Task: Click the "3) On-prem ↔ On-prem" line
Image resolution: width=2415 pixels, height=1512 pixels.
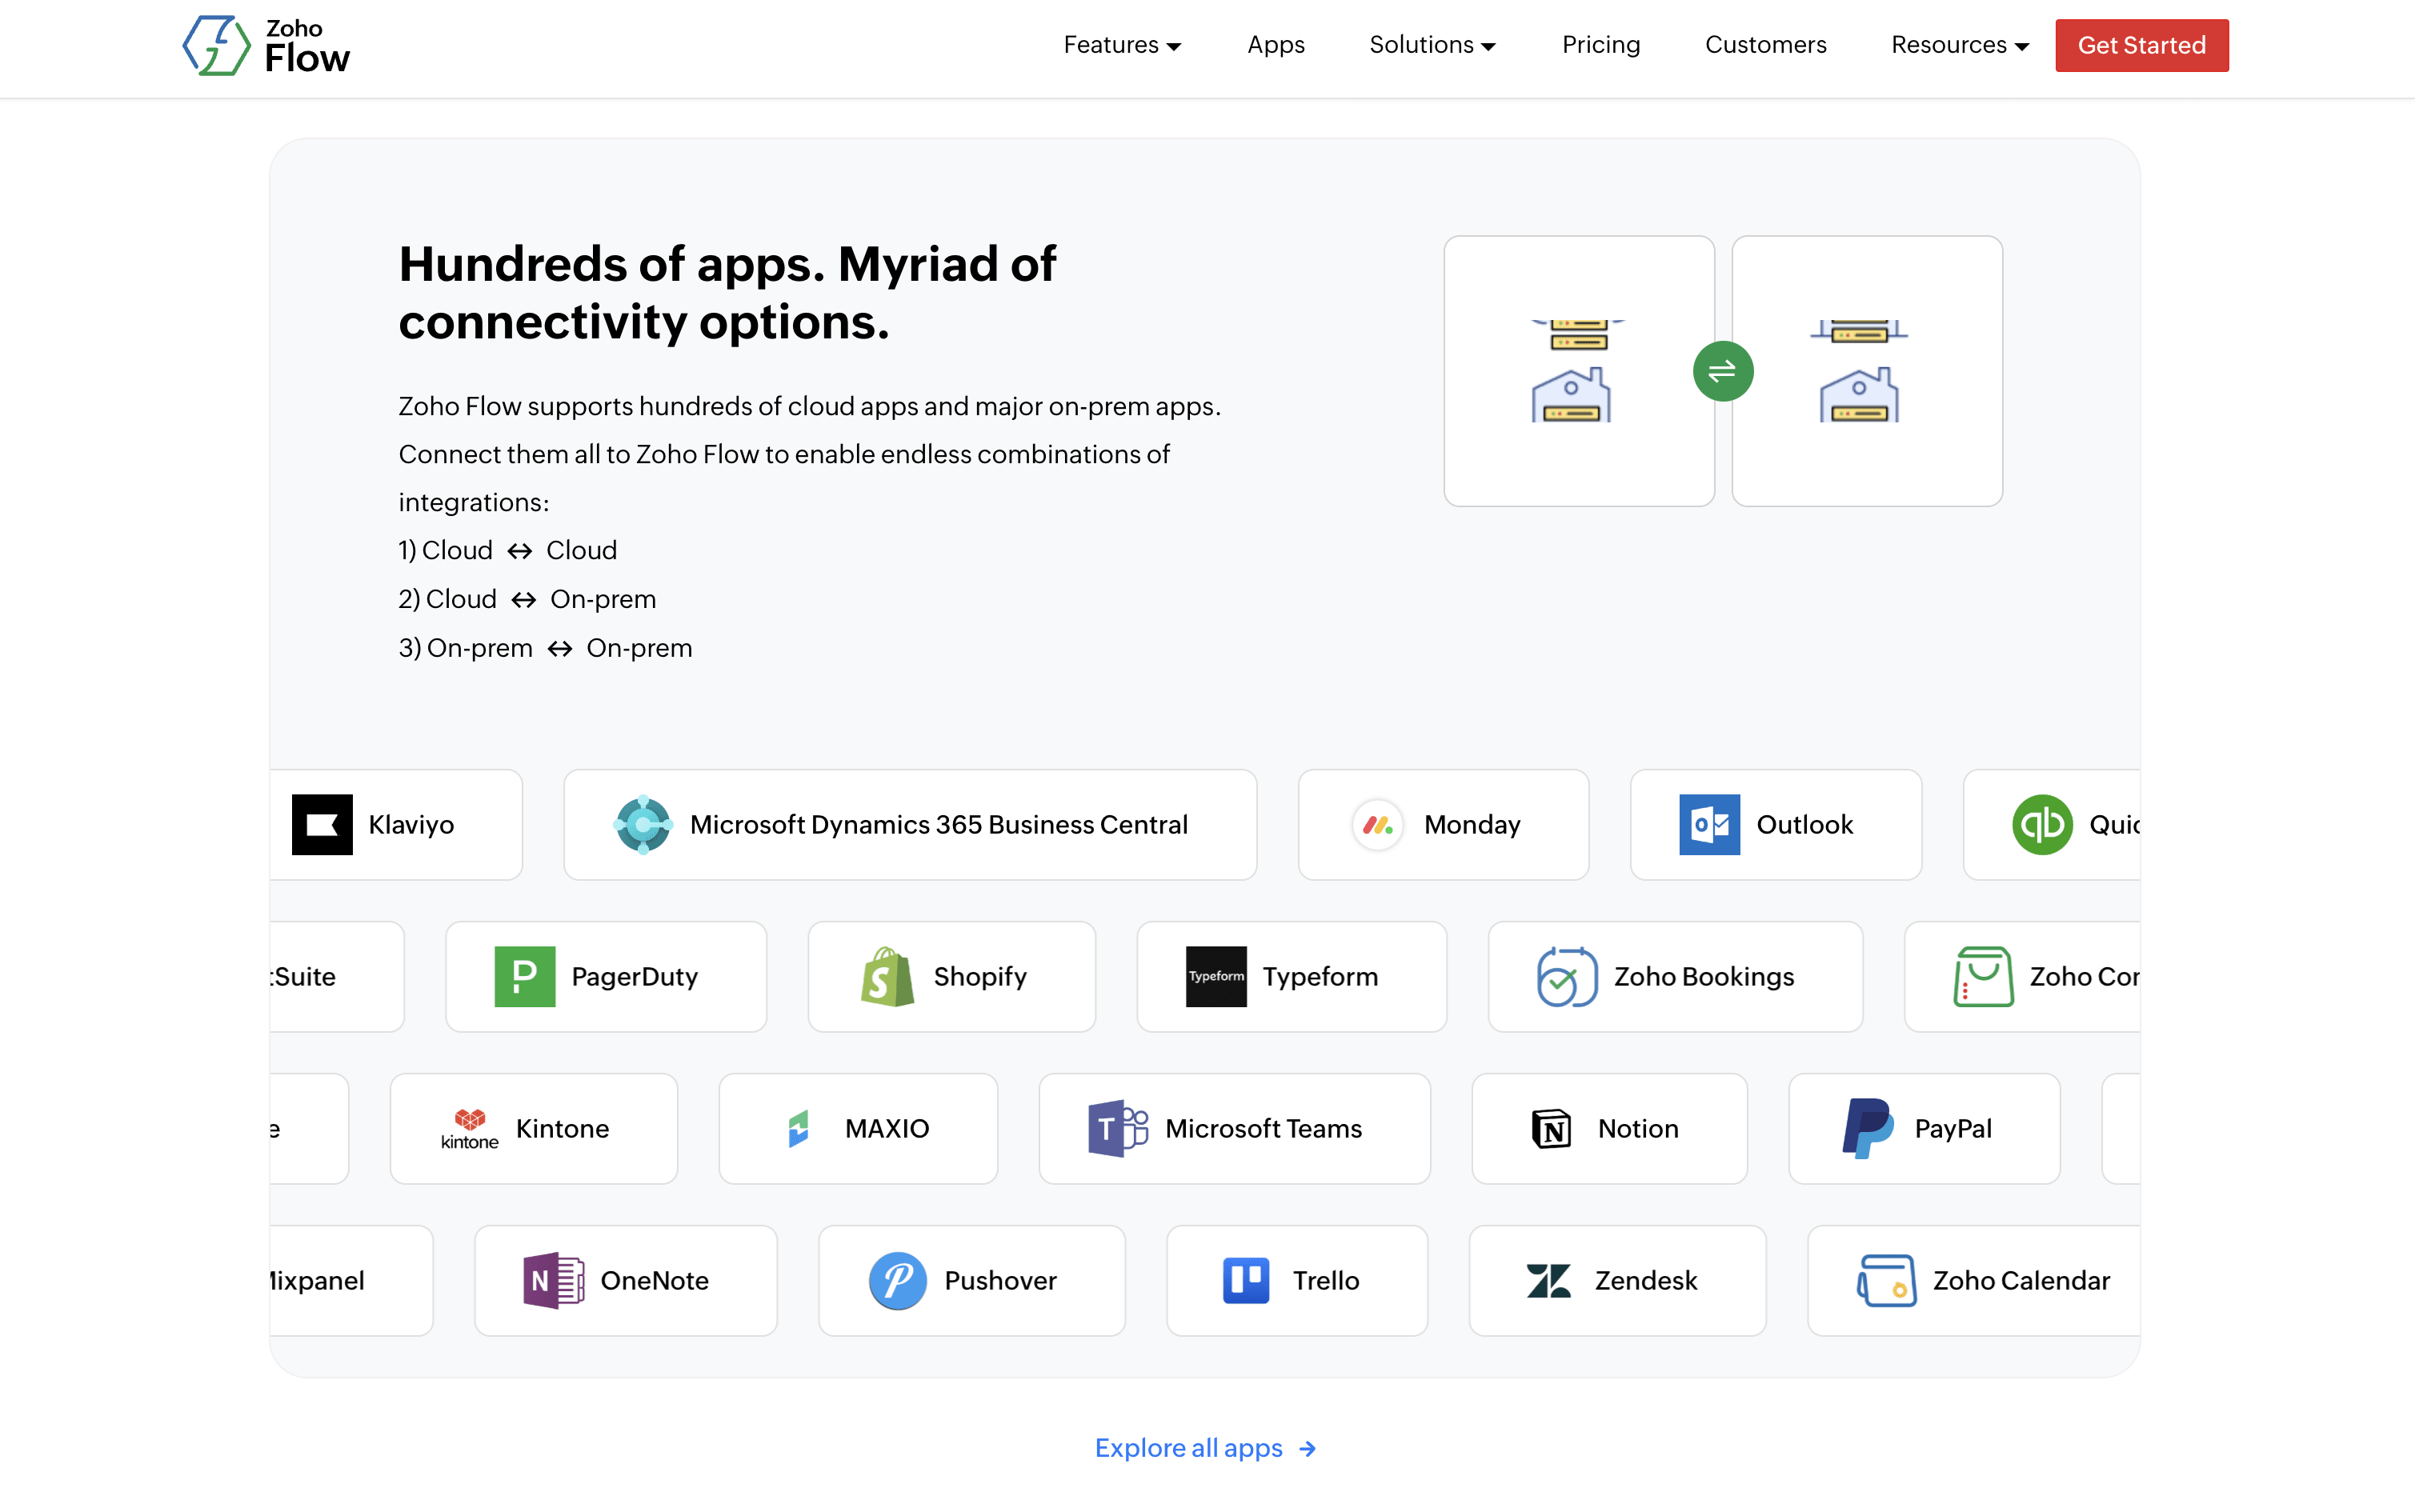Action: [545, 648]
